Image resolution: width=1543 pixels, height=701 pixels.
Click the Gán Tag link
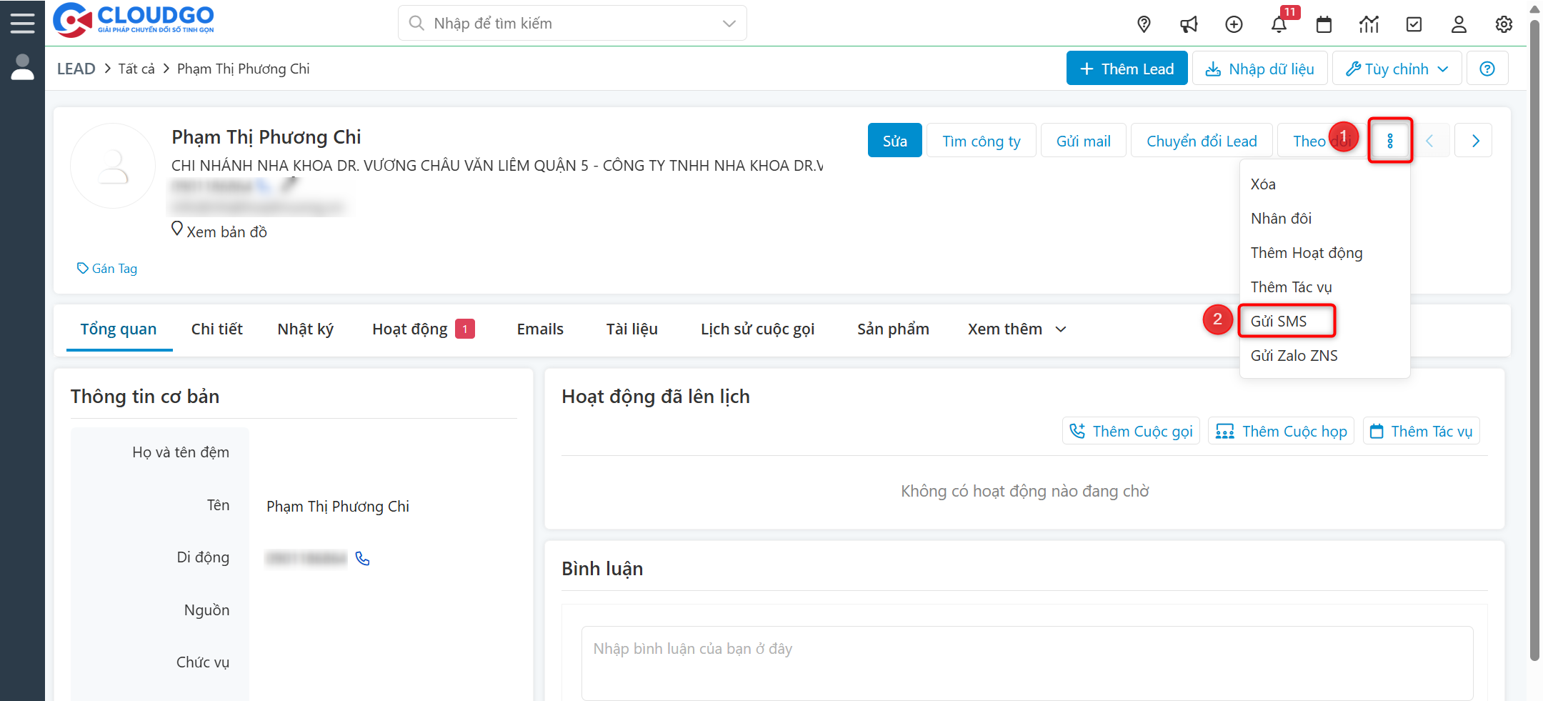click(108, 269)
